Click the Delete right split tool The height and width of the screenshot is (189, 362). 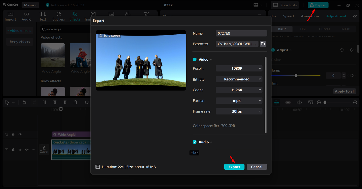[x=65, y=102]
